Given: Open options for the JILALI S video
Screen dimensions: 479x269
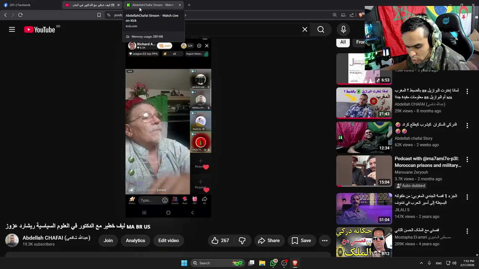Looking at the screenshot, I should click(467, 197).
